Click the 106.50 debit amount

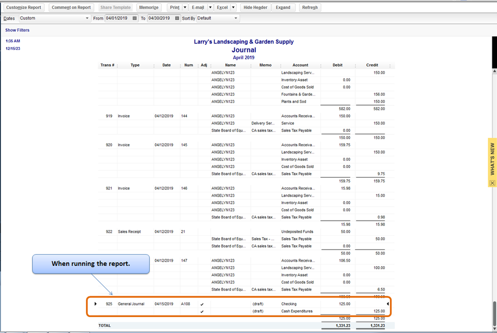(x=344, y=261)
